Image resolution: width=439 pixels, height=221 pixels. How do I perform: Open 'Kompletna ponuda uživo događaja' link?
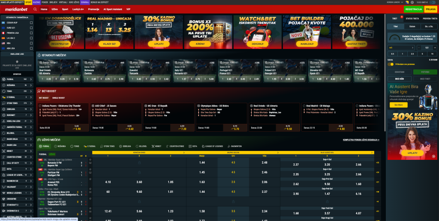point(361,140)
